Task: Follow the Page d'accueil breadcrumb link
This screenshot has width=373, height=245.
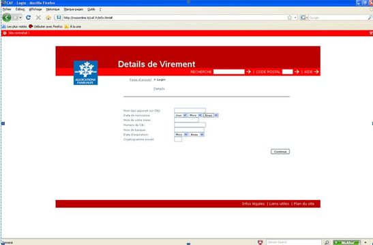Action: pos(140,80)
